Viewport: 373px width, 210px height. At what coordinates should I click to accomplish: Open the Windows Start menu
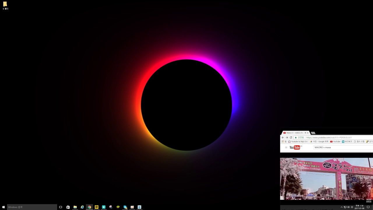point(3,207)
